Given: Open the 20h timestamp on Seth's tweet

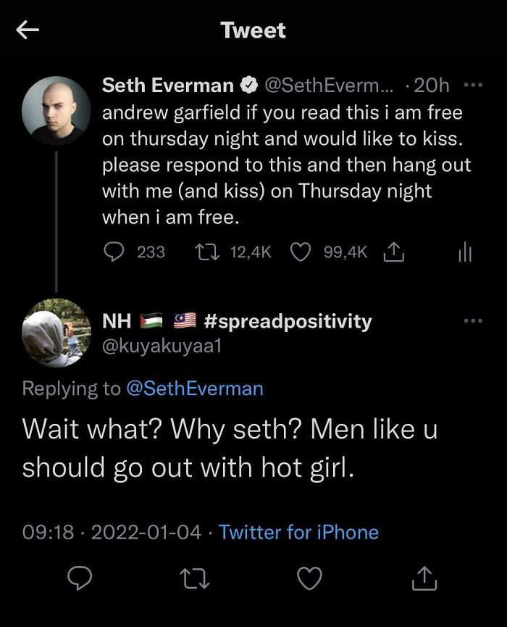Looking at the screenshot, I should (432, 86).
